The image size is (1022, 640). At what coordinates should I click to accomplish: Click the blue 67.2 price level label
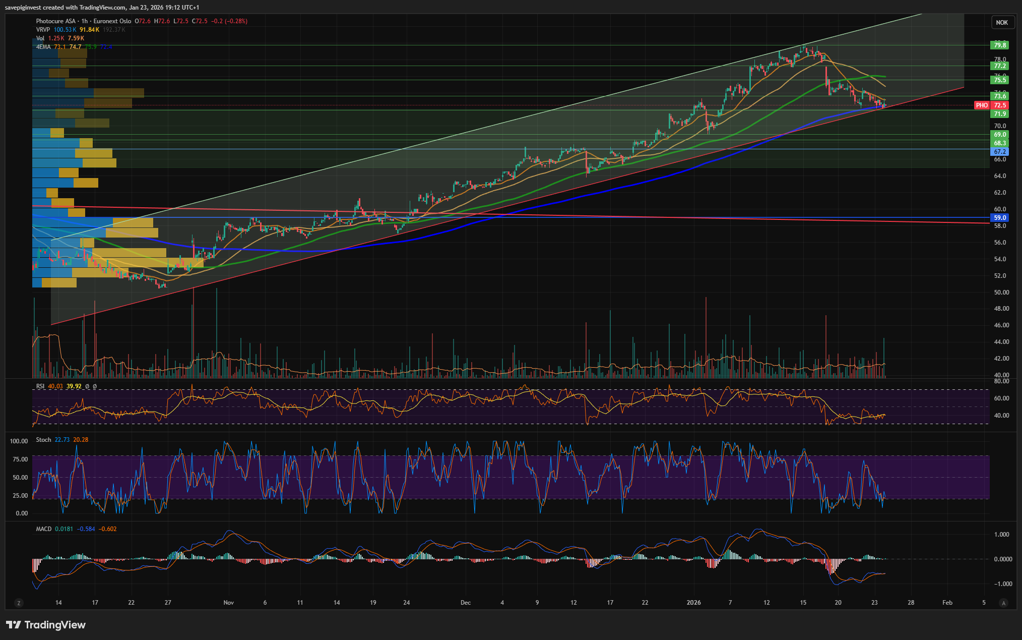999,152
